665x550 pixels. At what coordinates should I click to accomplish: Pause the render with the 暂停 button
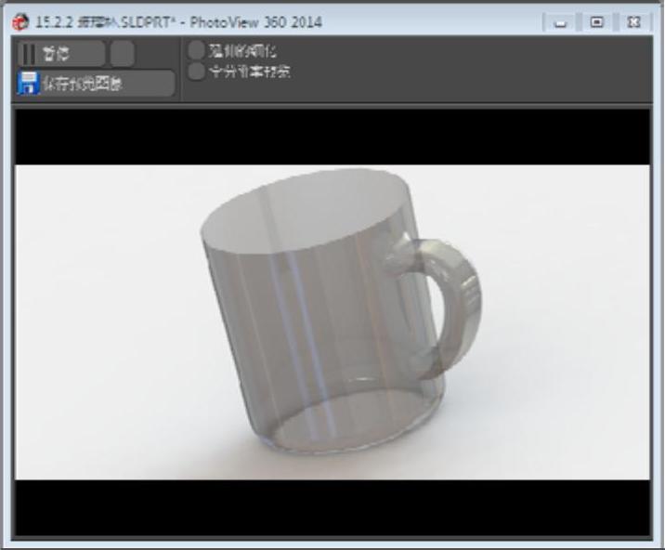(61, 54)
